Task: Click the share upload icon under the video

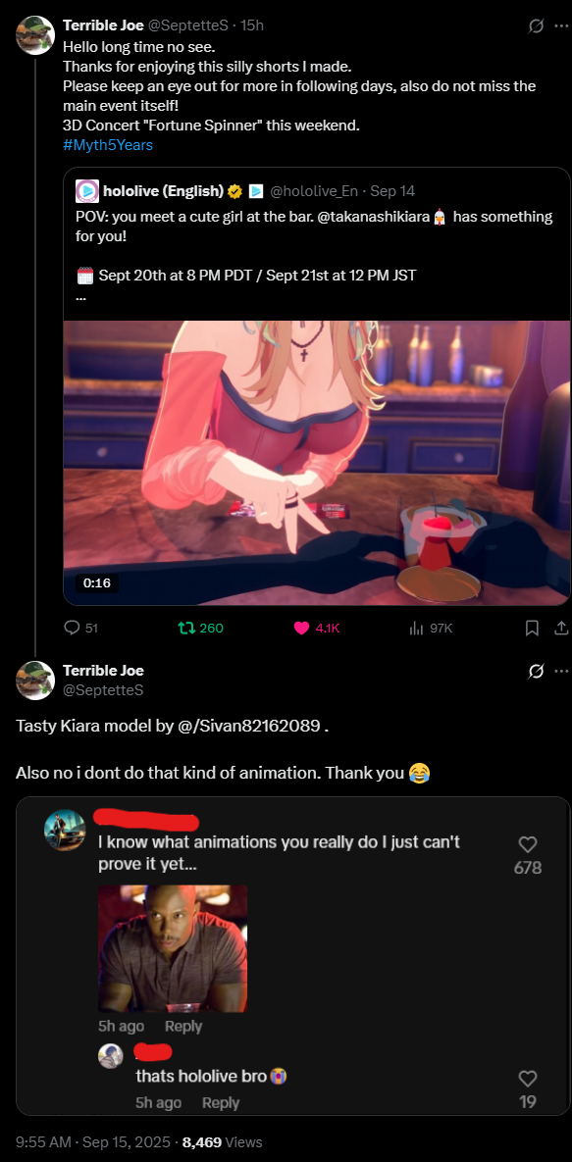Action: click(561, 628)
